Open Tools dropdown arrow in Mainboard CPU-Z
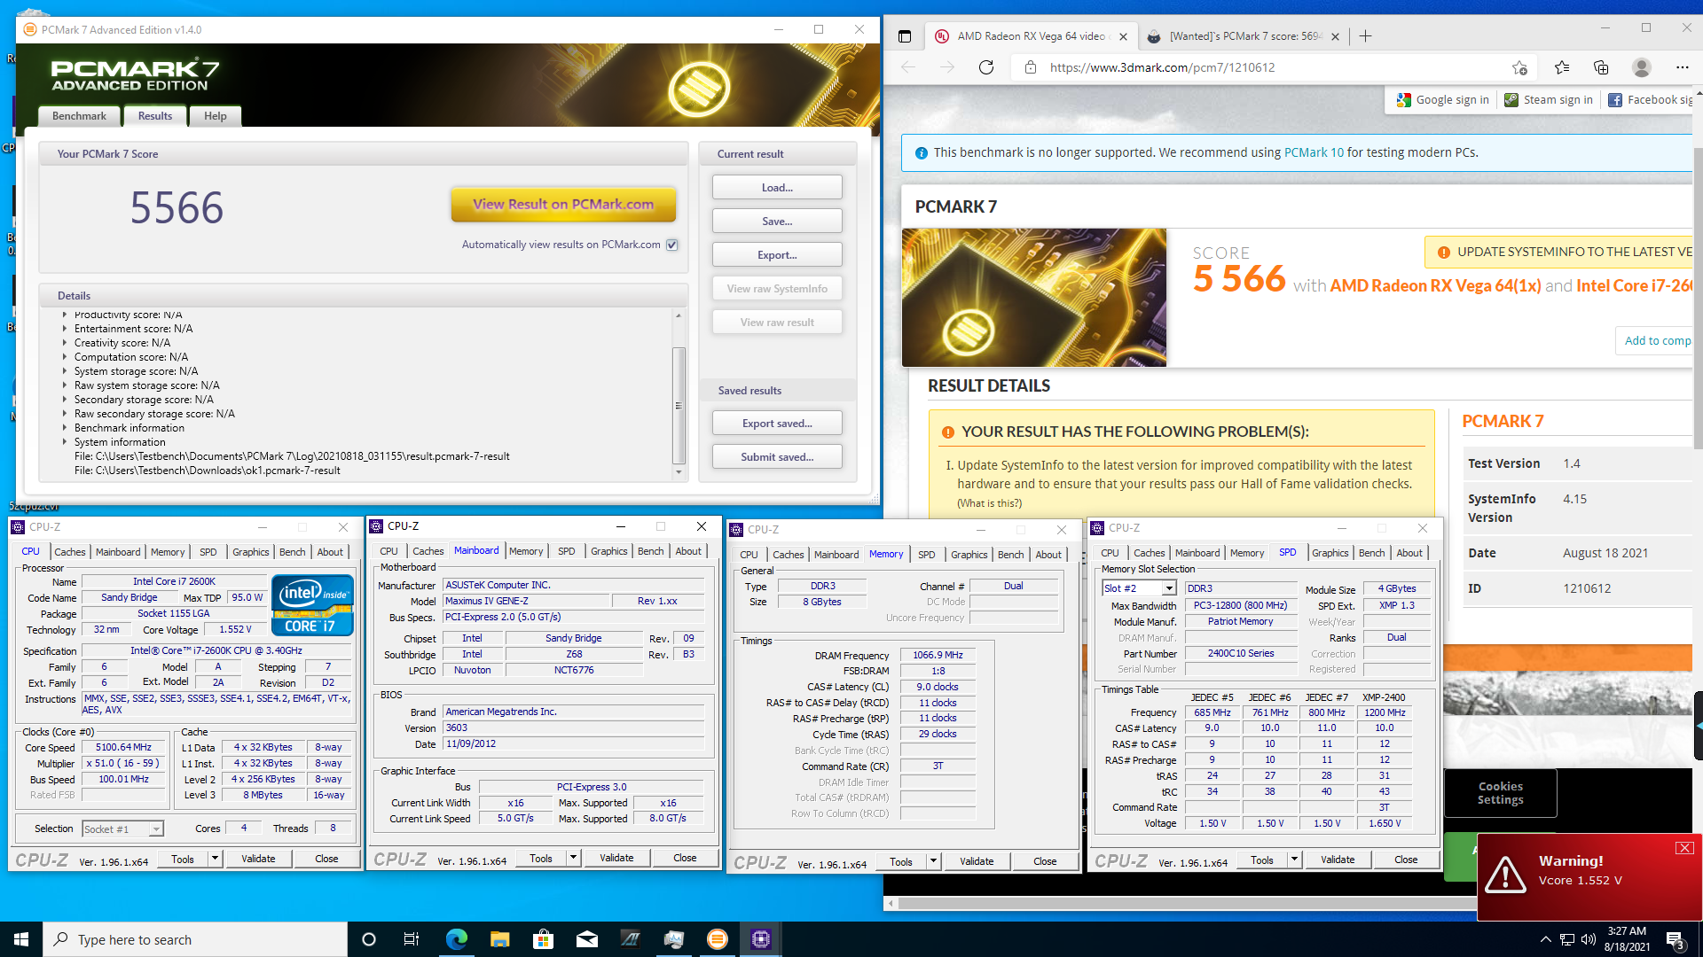1703x957 pixels. (573, 858)
